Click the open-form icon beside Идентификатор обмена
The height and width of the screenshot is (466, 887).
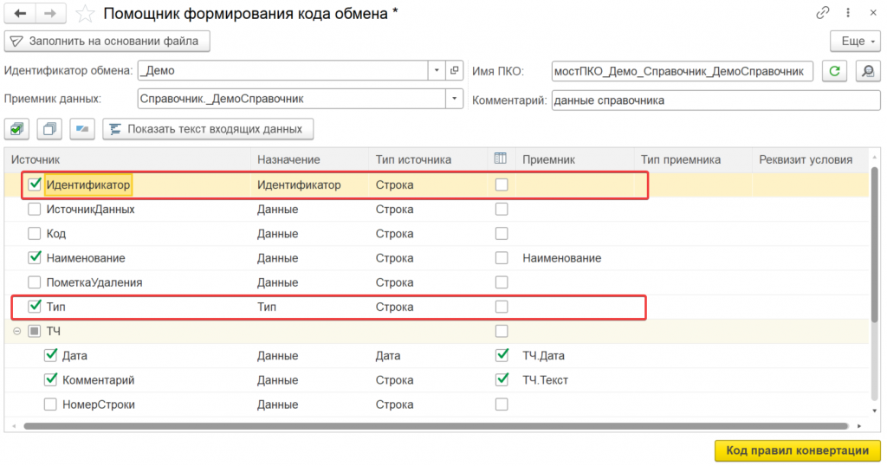pos(456,71)
